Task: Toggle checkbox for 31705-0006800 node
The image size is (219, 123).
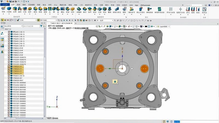Action: click(9, 94)
